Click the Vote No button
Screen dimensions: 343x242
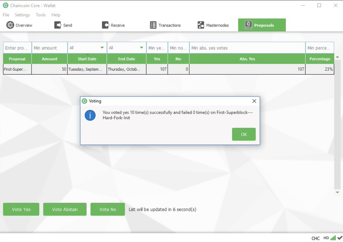point(108,209)
